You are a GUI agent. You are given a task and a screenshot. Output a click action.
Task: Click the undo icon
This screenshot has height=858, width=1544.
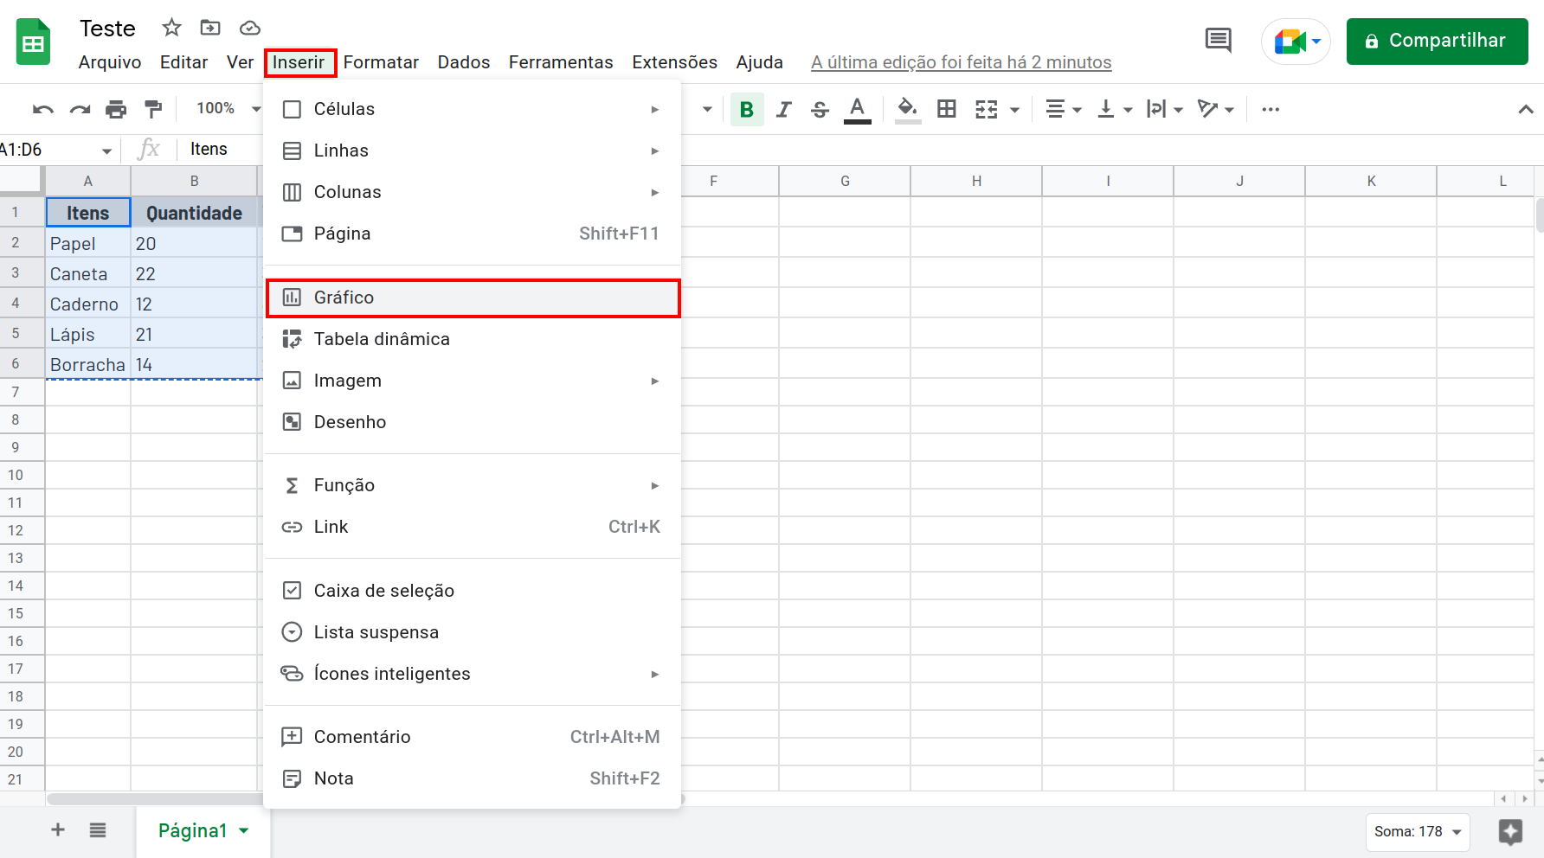42,109
